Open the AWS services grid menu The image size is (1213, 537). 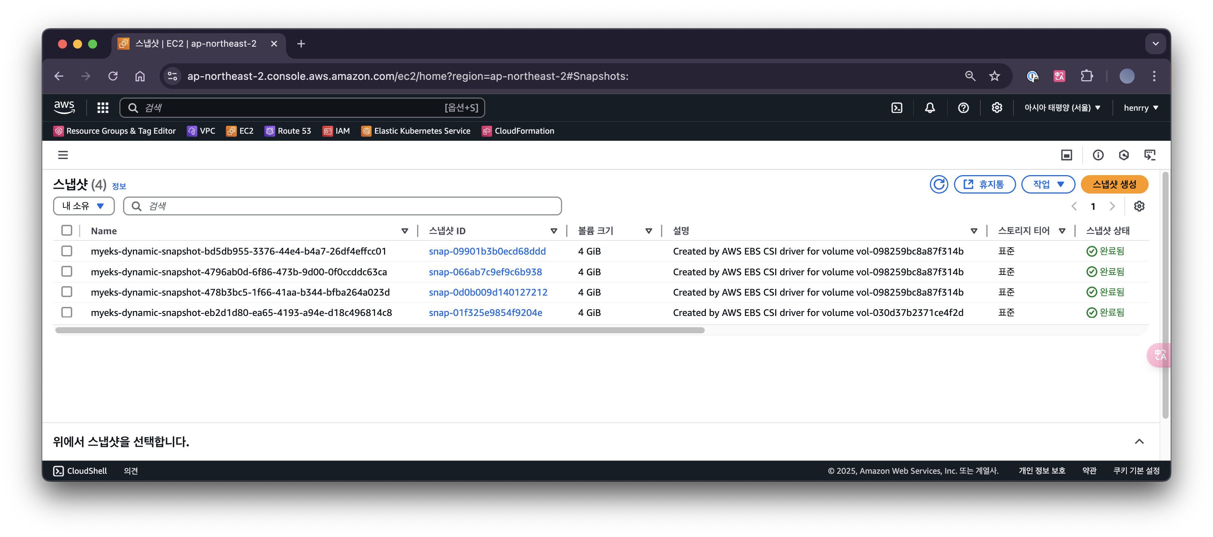pyautogui.click(x=103, y=108)
